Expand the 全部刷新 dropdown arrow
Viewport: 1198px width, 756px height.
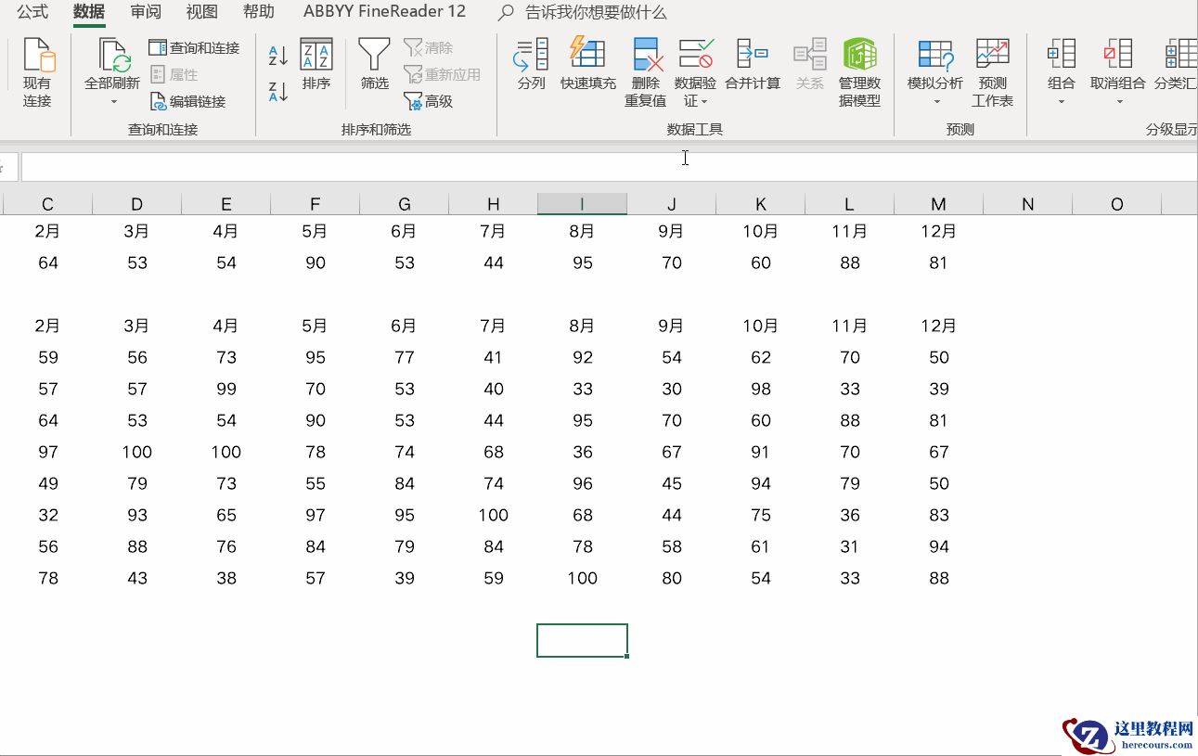pos(113,102)
